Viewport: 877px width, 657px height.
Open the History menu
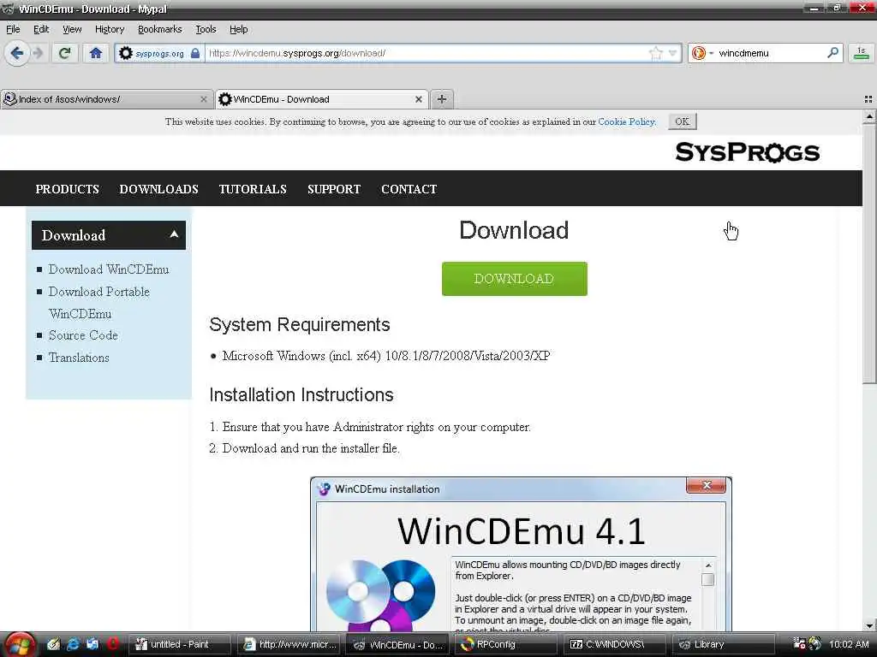109,29
